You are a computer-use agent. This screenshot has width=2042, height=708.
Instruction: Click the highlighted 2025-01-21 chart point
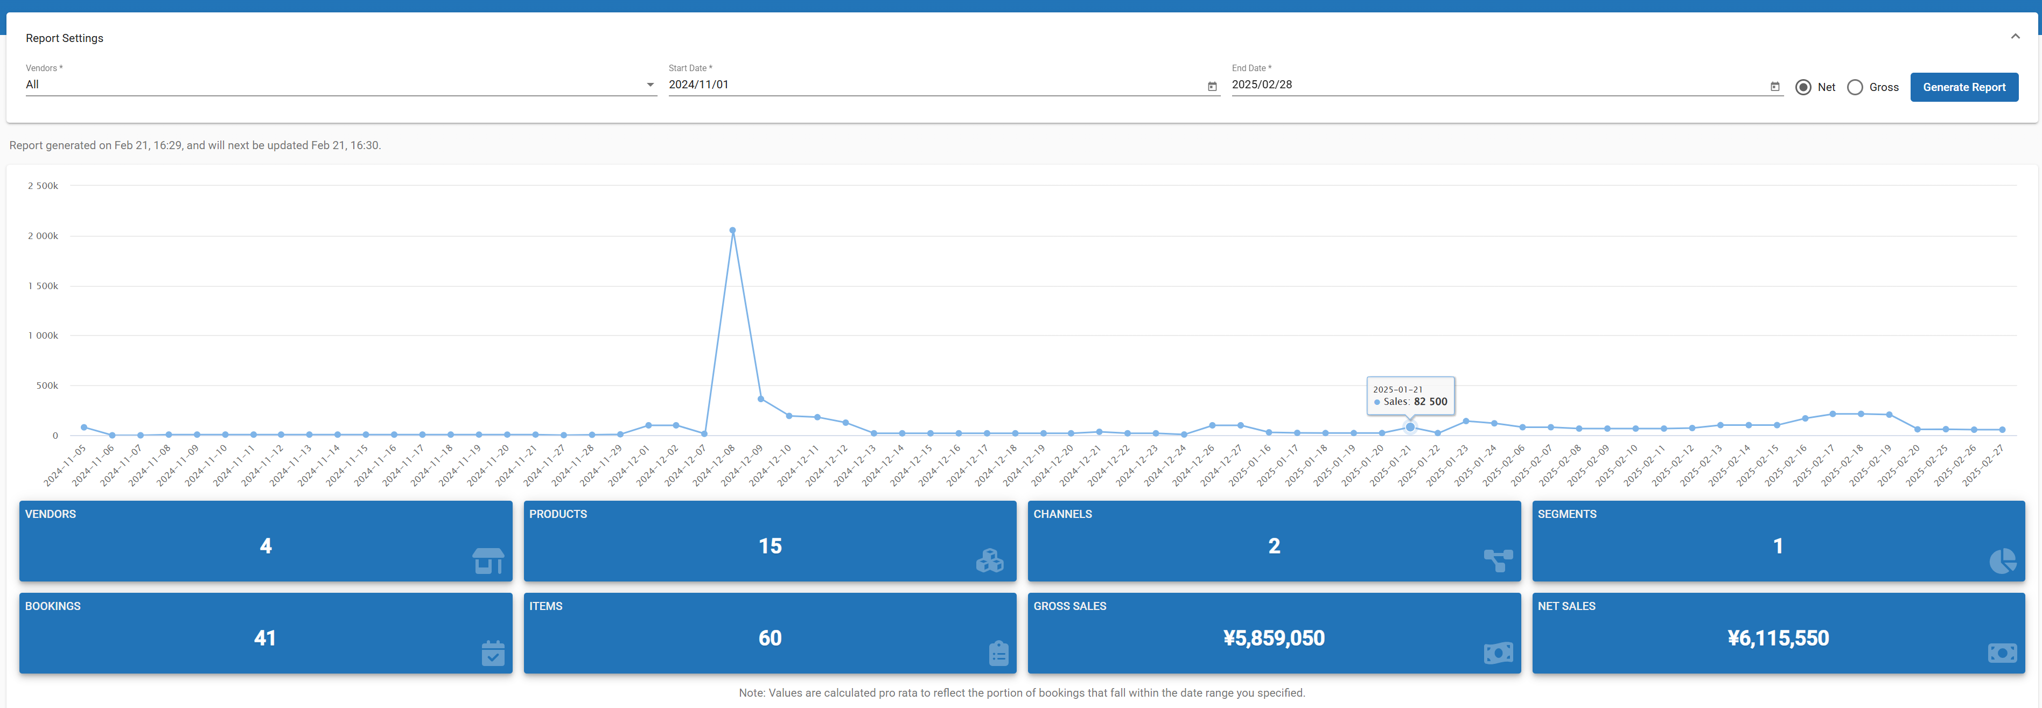click(x=1409, y=427)
